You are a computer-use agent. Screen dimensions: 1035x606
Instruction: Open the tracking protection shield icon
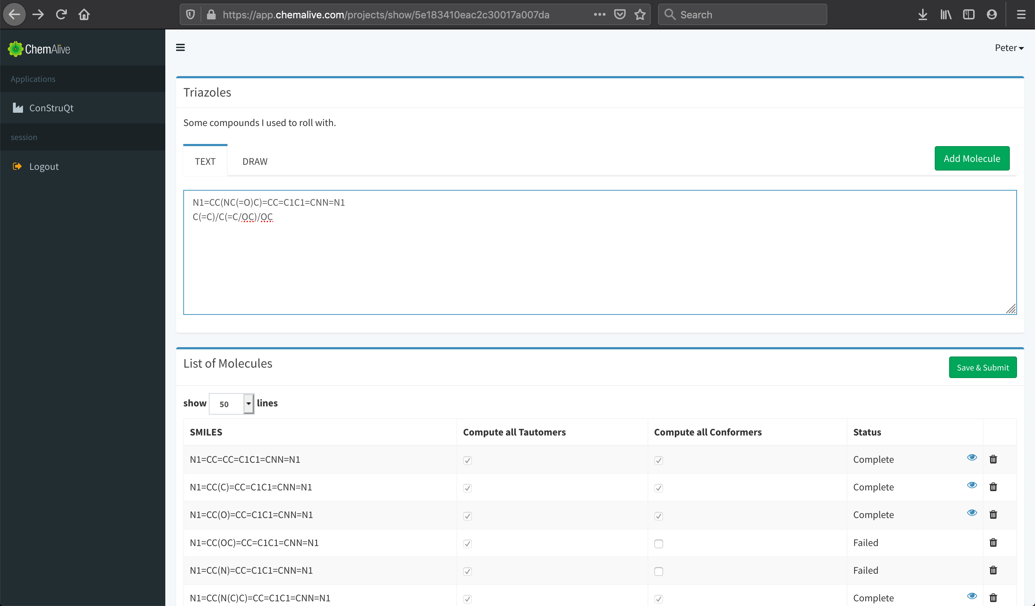[190, 15]
